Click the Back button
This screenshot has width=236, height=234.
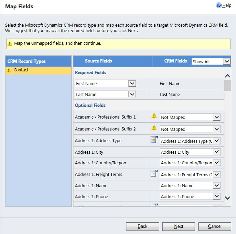pos(142,226)
